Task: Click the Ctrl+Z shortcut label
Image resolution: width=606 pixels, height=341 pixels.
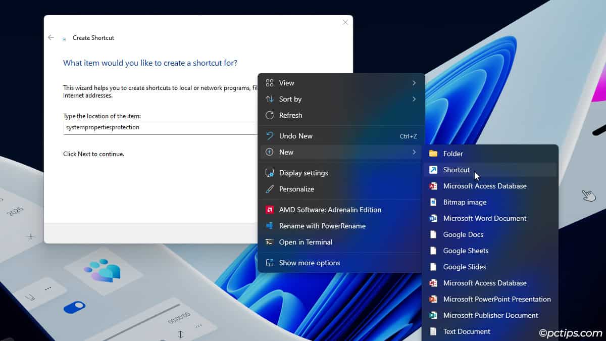Action: [x=408, y=136]
